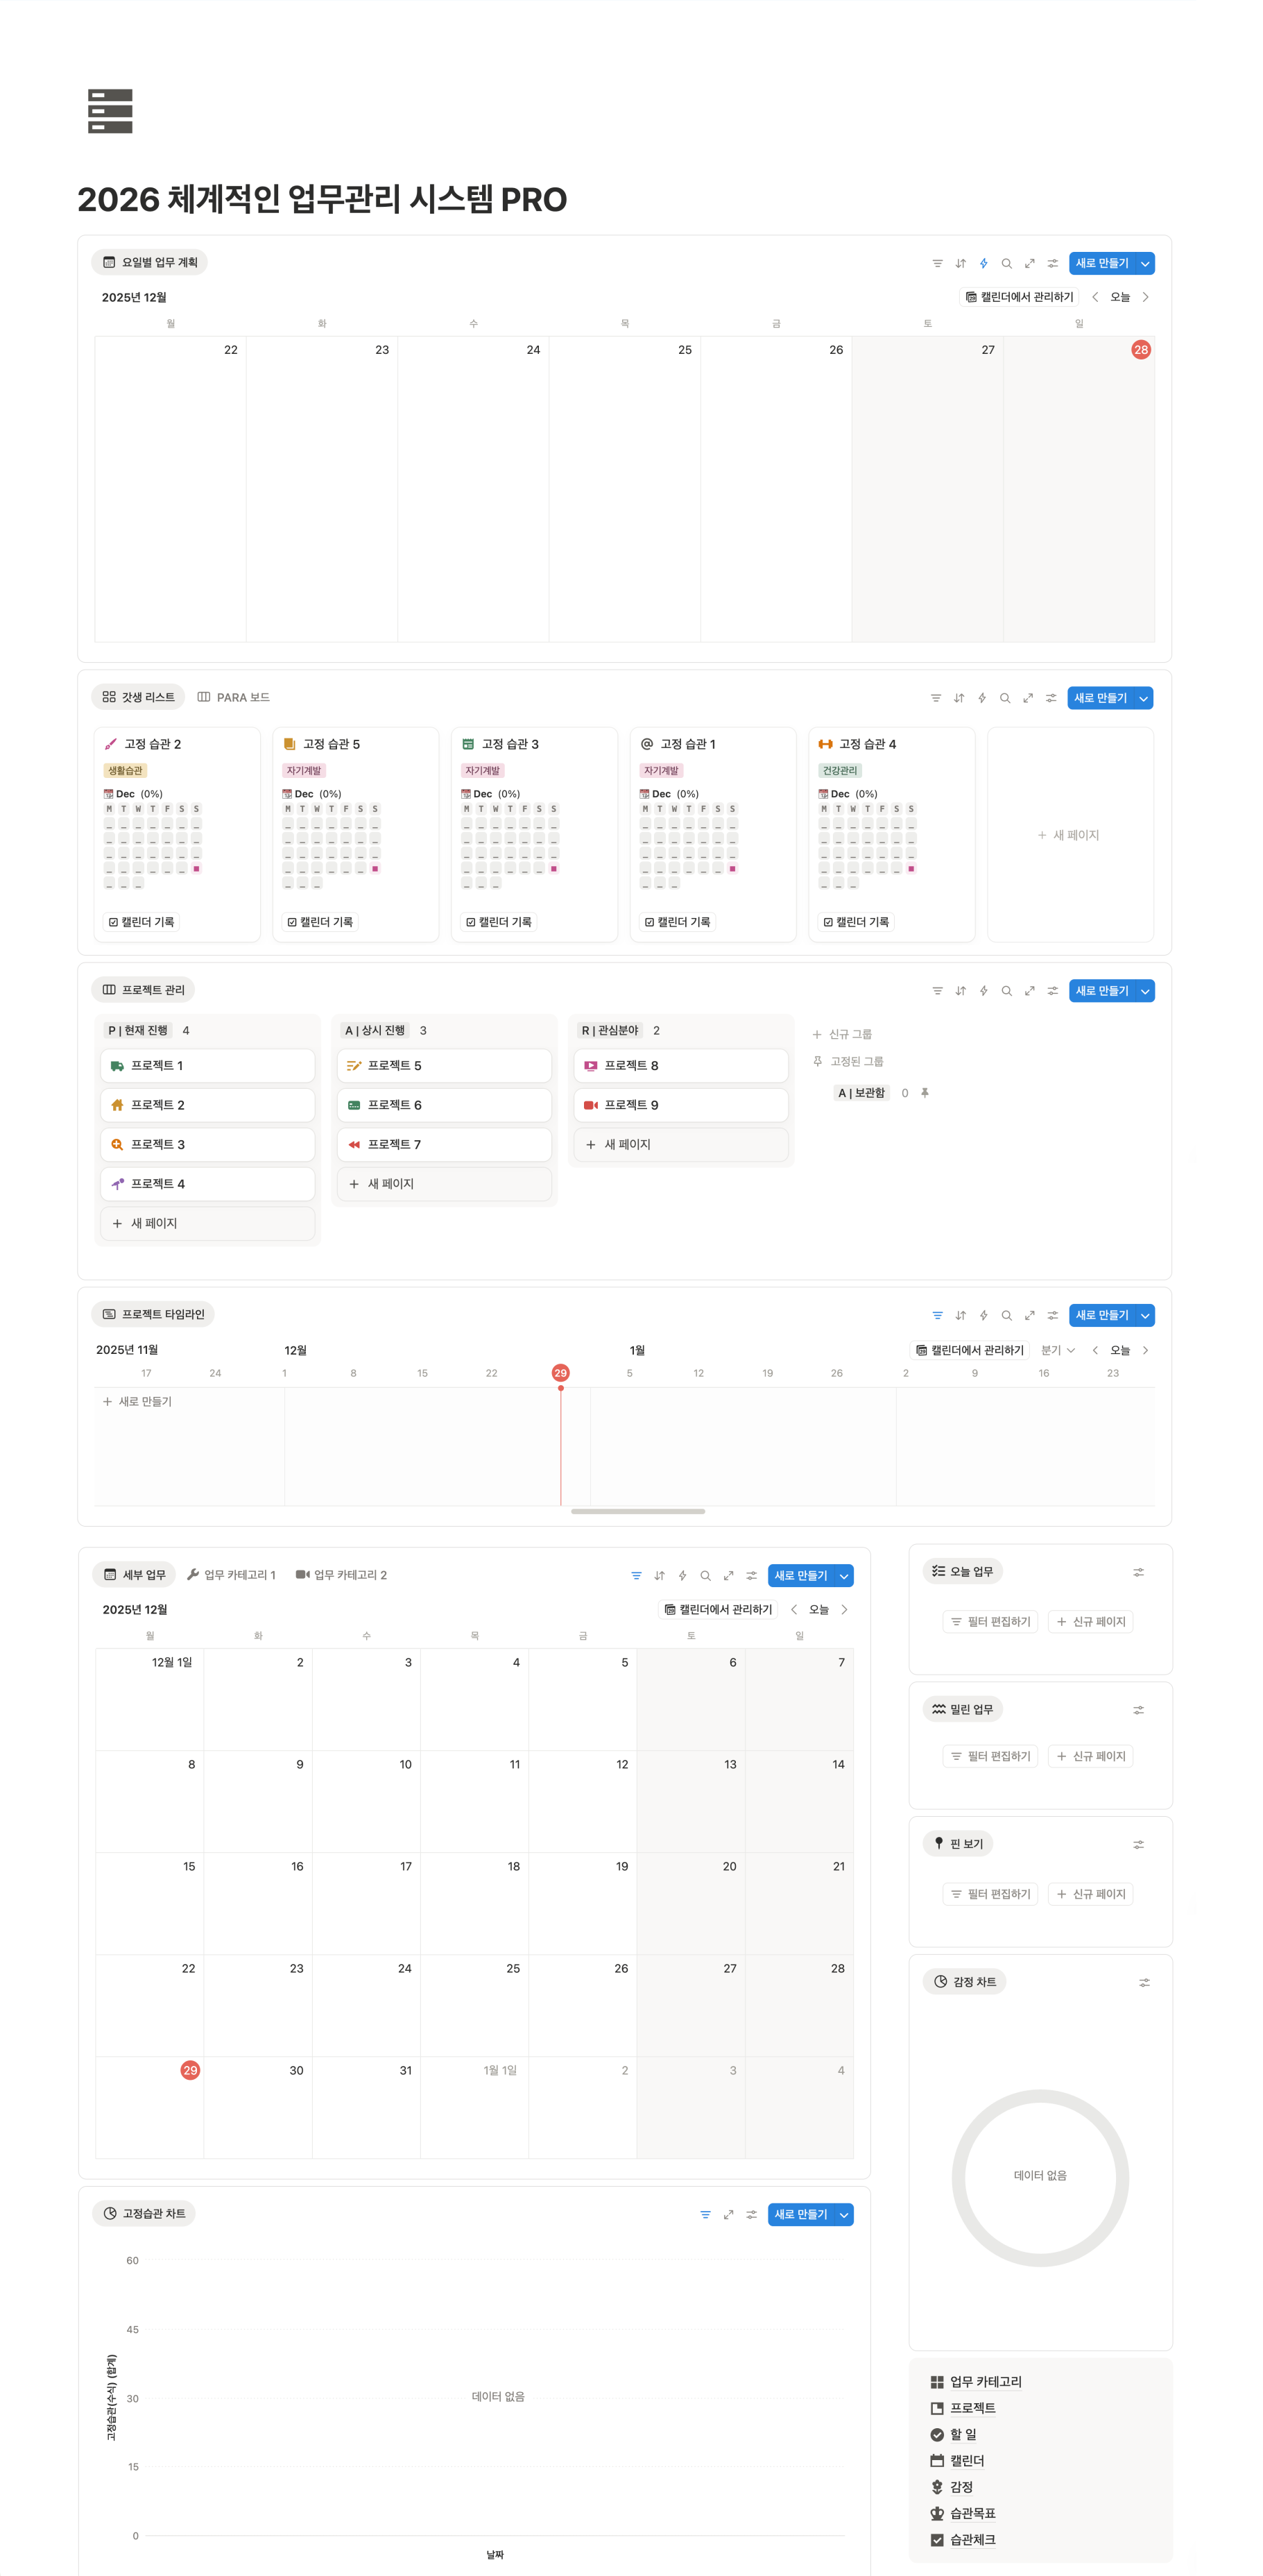The height and width of the screenshot is (2576, 1263).
Task: Expand 세부 업무 calendar to full page
Action: [x=728, y=1575]
